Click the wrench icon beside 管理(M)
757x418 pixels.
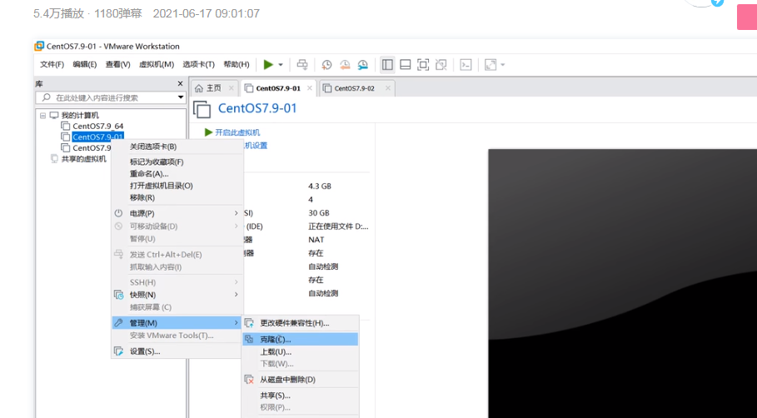pos(119,322)
